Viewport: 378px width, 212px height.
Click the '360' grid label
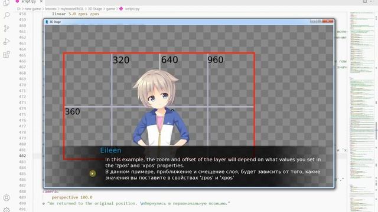coord(72,111)
